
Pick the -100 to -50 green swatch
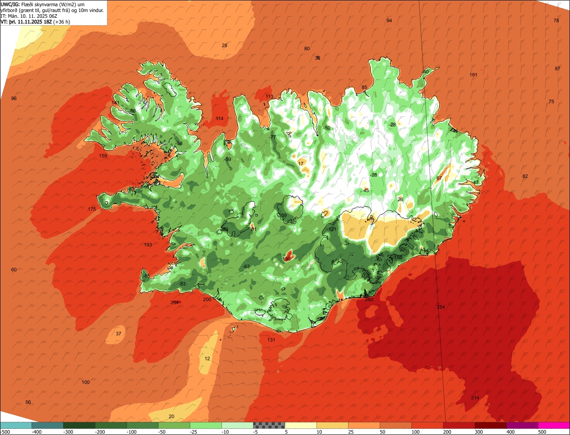(x=142, y=425)
